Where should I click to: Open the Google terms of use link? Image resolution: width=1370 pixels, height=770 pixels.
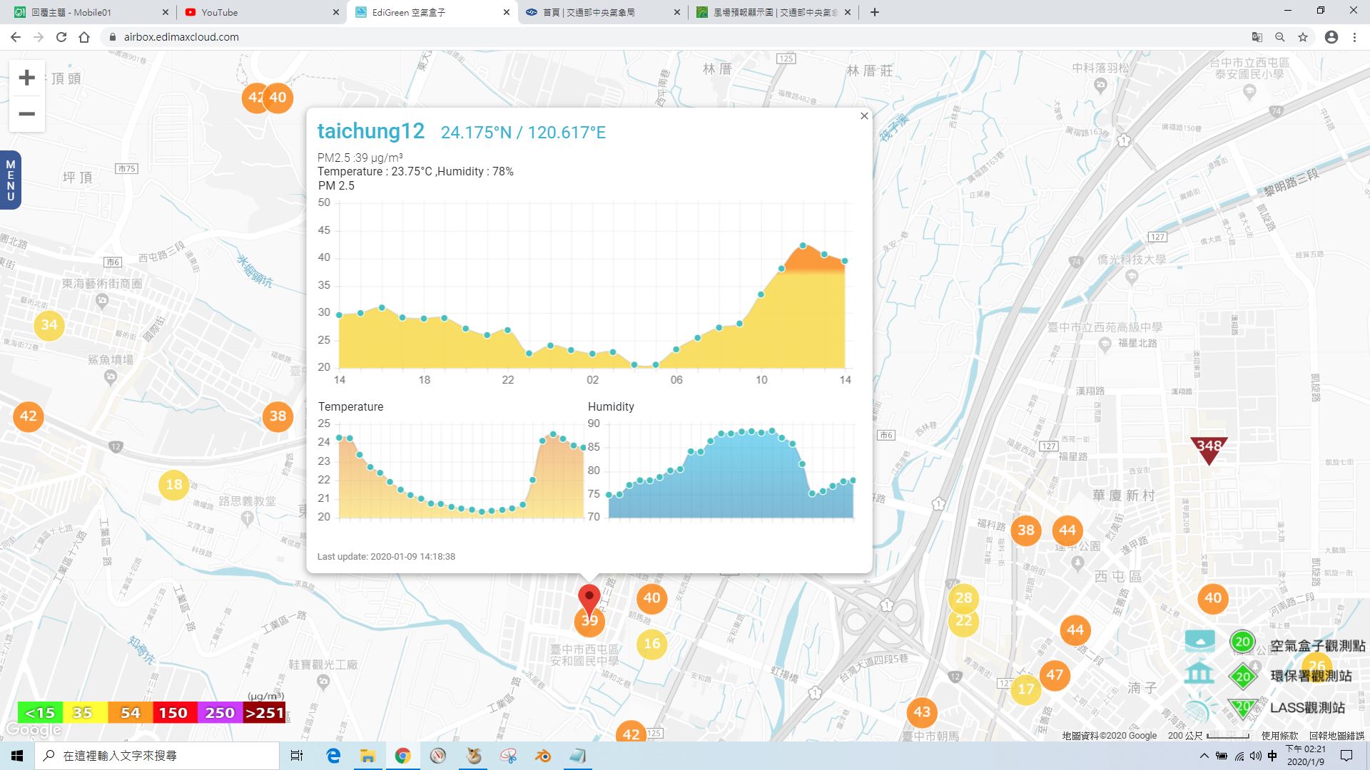click(x=1279, y=735)
